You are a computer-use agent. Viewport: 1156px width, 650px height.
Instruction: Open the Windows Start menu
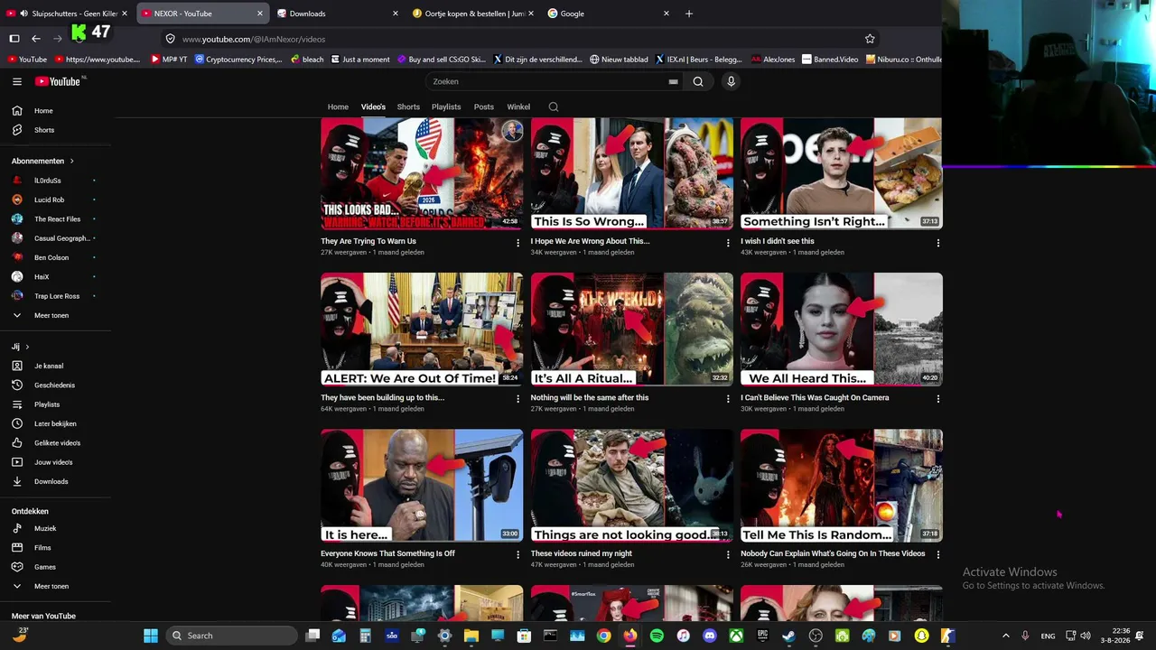[x=151, y=636]
